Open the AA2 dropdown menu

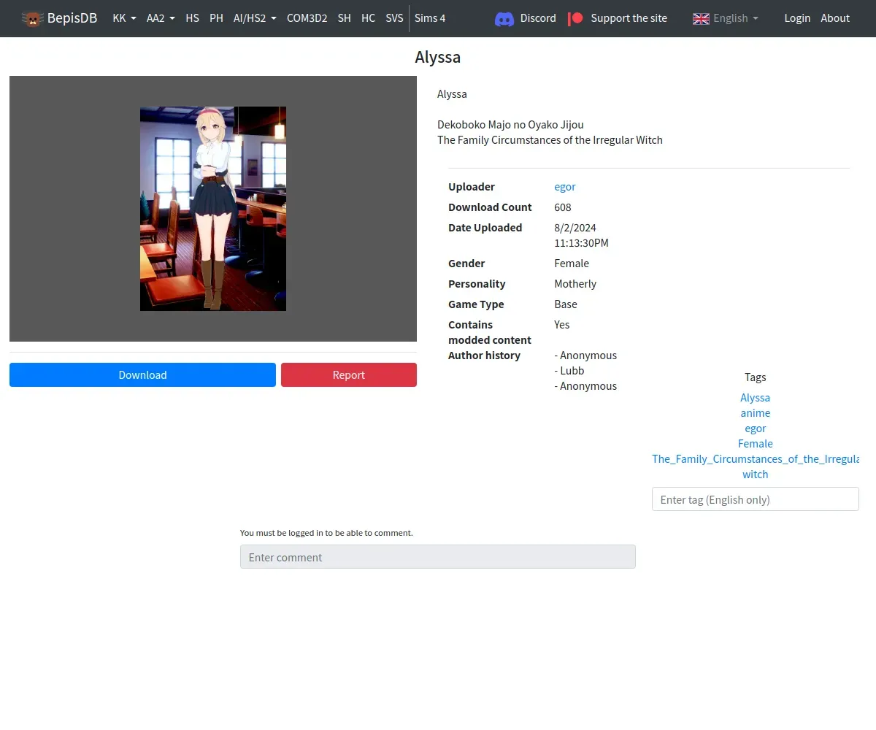coord(161,18)
